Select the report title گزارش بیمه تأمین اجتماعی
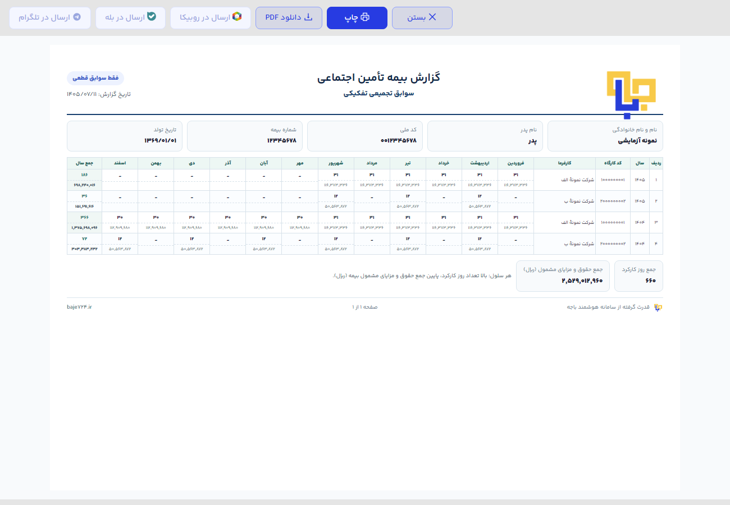 (x=378, y=78)
